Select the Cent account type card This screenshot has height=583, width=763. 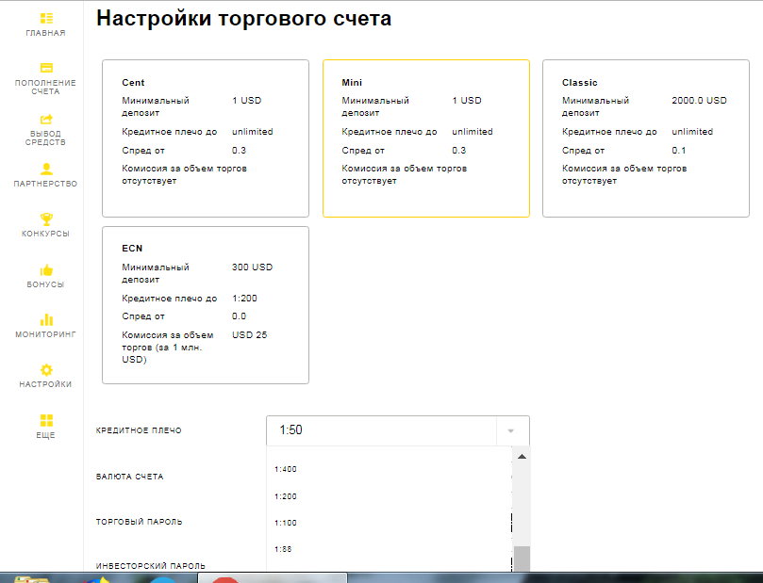[x=206, y=138]
